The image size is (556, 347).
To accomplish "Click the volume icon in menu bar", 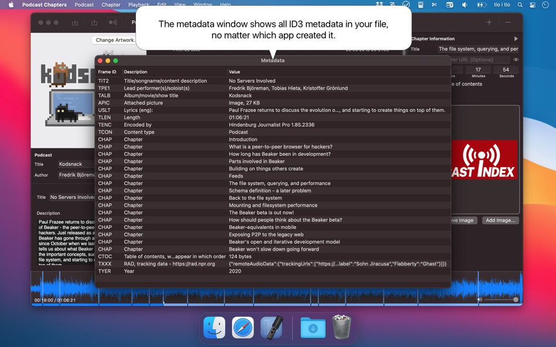I will click(x=465, y=5).
